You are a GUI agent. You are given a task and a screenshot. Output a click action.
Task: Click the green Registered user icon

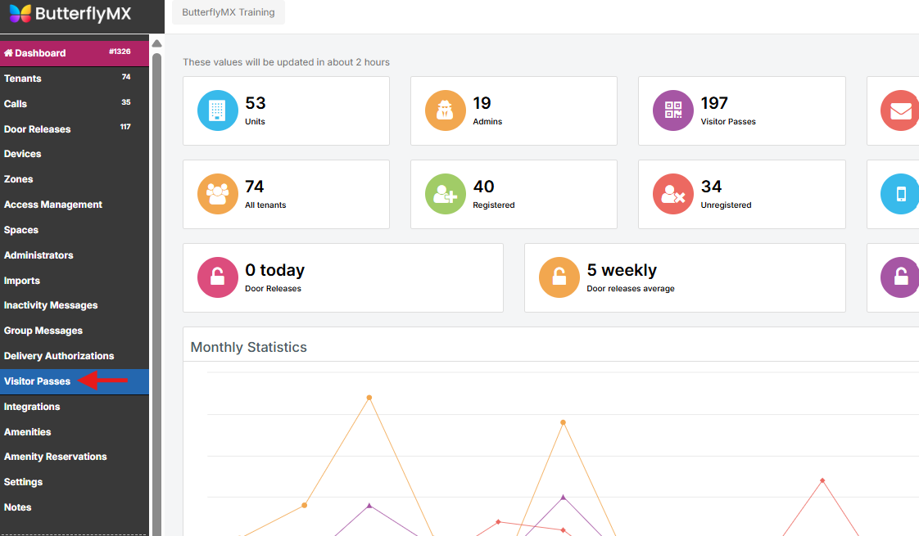[446, 194]
